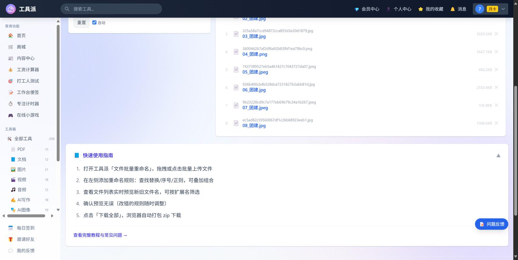Remove file 04_团建.png with X

(x=496, y=52)
